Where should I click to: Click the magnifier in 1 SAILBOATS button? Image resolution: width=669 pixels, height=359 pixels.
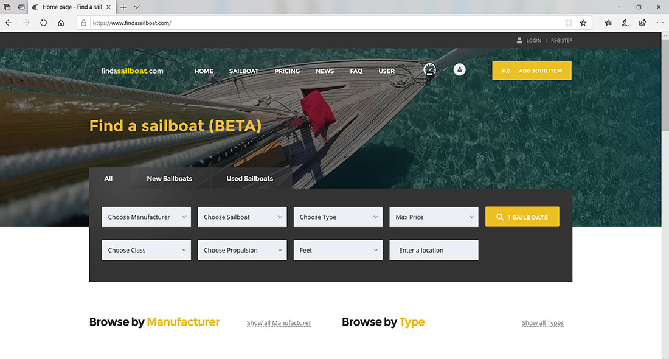[499, 217]
